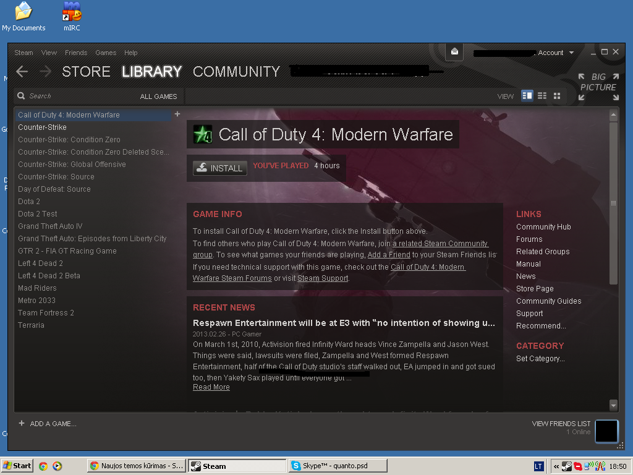The height and width of the screenshot is (475, 633).
Task: Go back with the left arrow
Action: pyautogui.click(x=22, y=72)
